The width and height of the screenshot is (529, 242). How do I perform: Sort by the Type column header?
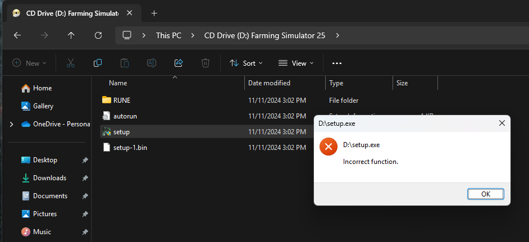tap(336, 83)
